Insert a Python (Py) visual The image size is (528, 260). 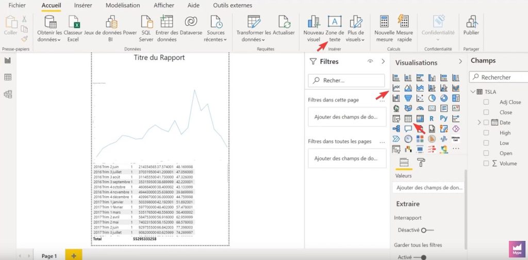tap(444, 119)
